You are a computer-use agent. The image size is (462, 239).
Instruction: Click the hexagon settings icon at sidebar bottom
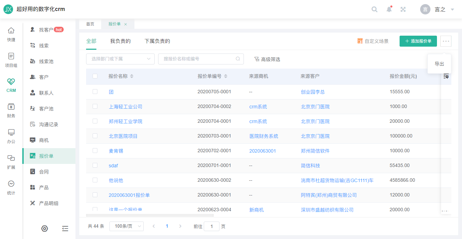coord(44,228)
